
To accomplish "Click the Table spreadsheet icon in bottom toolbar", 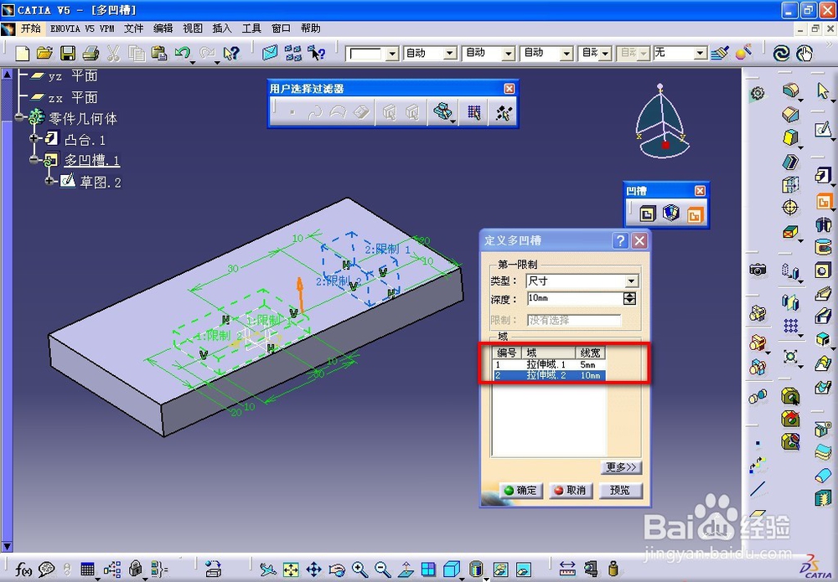I will pos(87,569).
